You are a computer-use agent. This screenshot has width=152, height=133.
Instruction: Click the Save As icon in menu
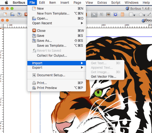34,41
